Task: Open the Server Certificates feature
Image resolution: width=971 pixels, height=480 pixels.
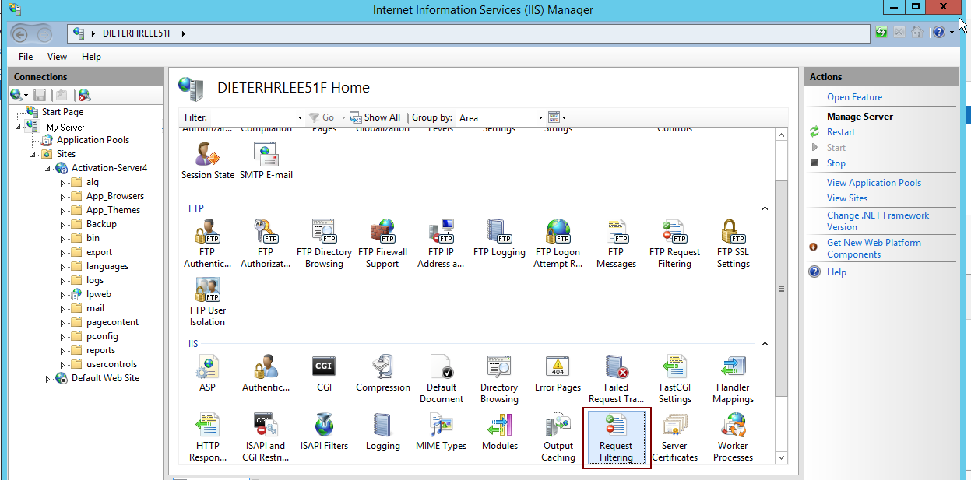Action: [674, 437]
